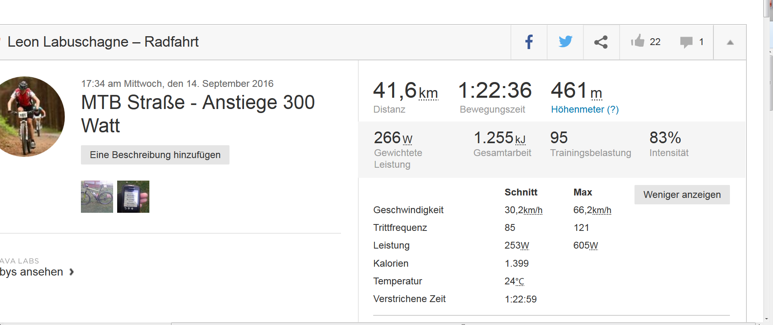Click 'Leon Labuschagne – Radfahrt' header
This screenshot has width=773, height=325.
coord(103,42)
